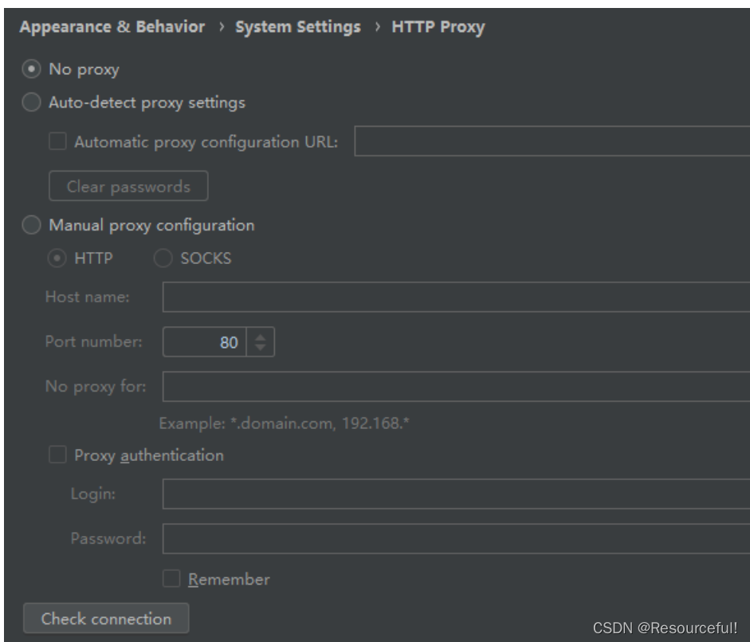Open Appearance & Behavior breadcrumb
This screenshot has height=642, width=750.
coord(112,27)
